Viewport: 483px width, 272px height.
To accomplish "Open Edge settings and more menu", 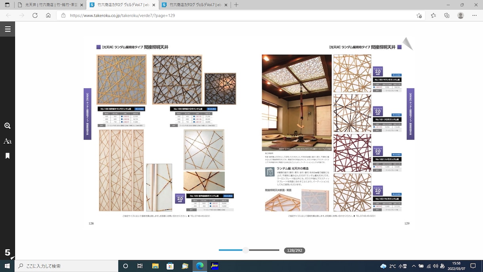I will point(474,15).
